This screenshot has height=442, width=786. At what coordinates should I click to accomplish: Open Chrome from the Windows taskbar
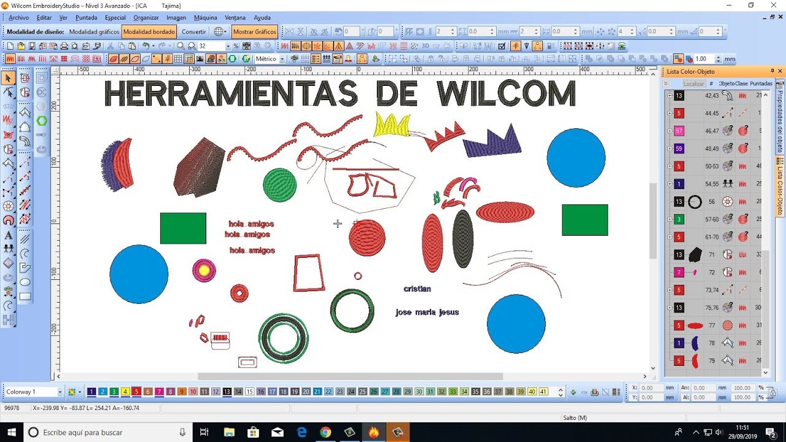(325, 432)
